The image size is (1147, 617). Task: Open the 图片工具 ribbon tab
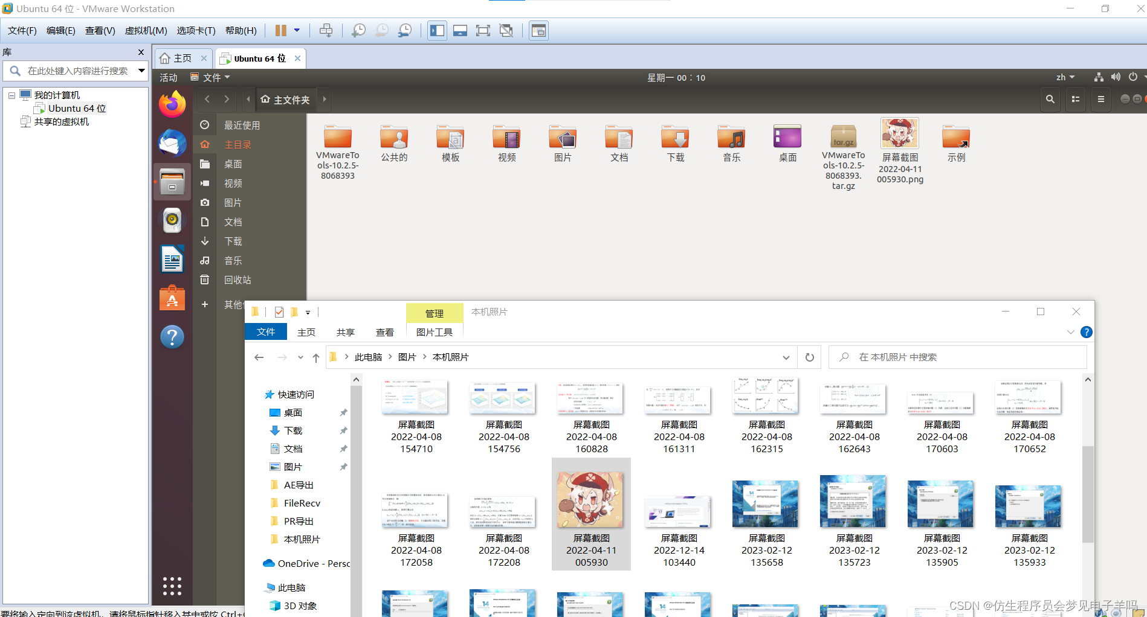pos(435,332)
